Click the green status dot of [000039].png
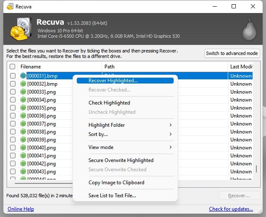266x217 pixels. tap(23, 139)
